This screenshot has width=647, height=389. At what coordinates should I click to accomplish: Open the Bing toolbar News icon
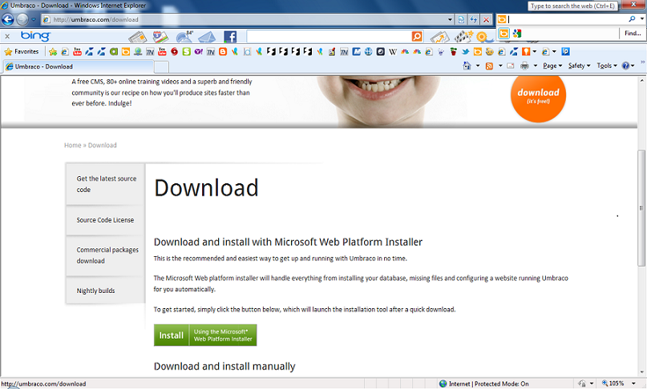point(137,37)
